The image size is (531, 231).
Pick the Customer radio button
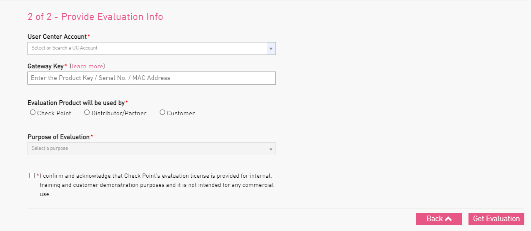[x=163, y=112]
